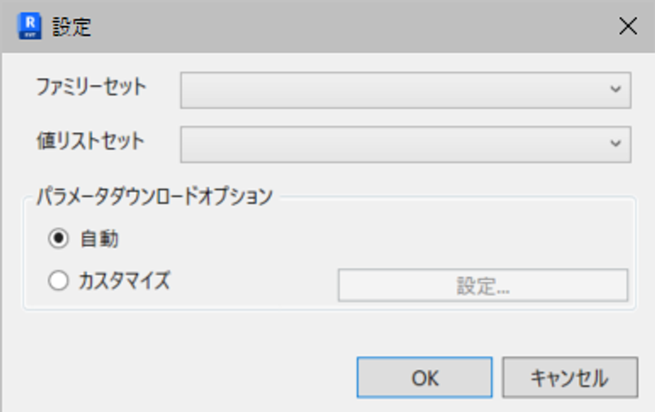
Task: Close the 設定 dialog with the X
Action: point(628,25)
